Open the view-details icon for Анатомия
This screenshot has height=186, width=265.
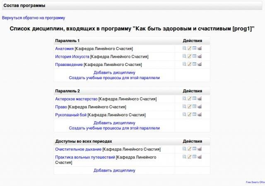[184, 48]
